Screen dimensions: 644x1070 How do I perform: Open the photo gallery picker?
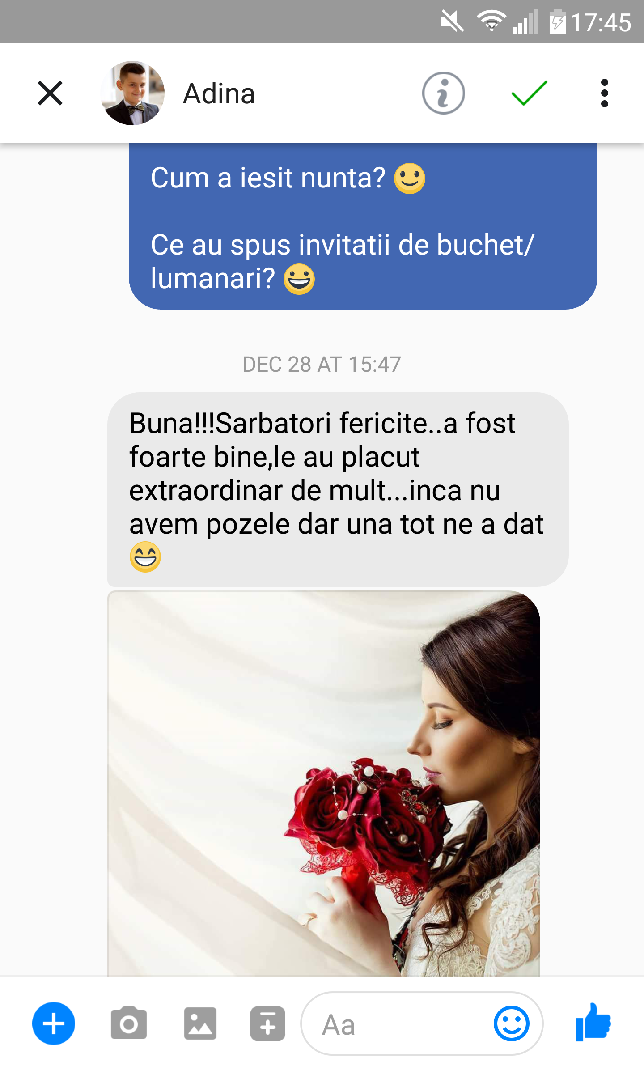point(200,1023)
